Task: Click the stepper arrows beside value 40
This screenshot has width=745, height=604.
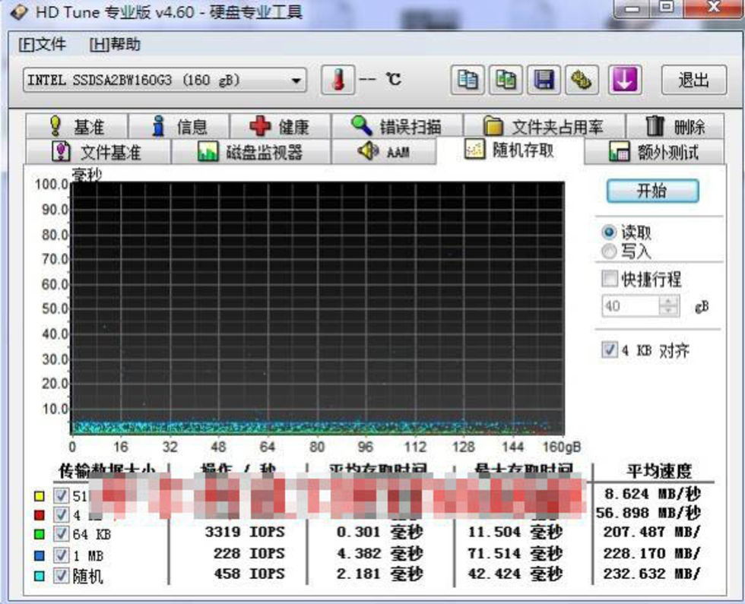Action: tap(669, 306)
